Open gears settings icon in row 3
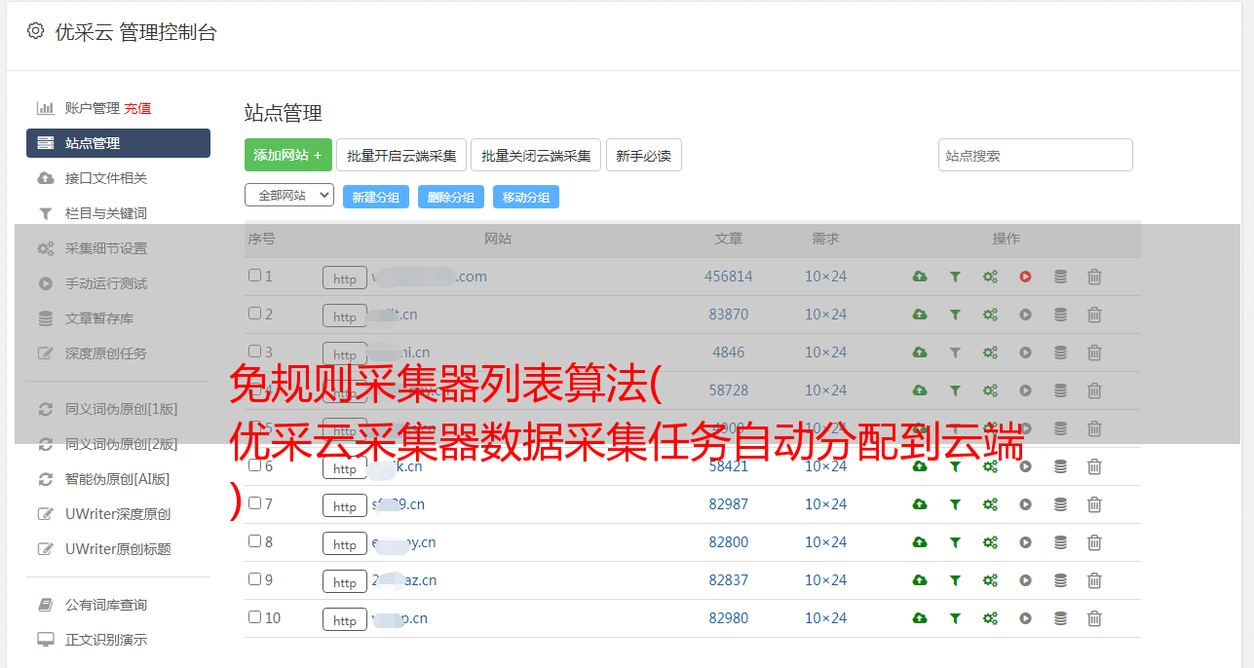Image resolution: width=1254 pixels, height=668 pixels. coord(990,353)
